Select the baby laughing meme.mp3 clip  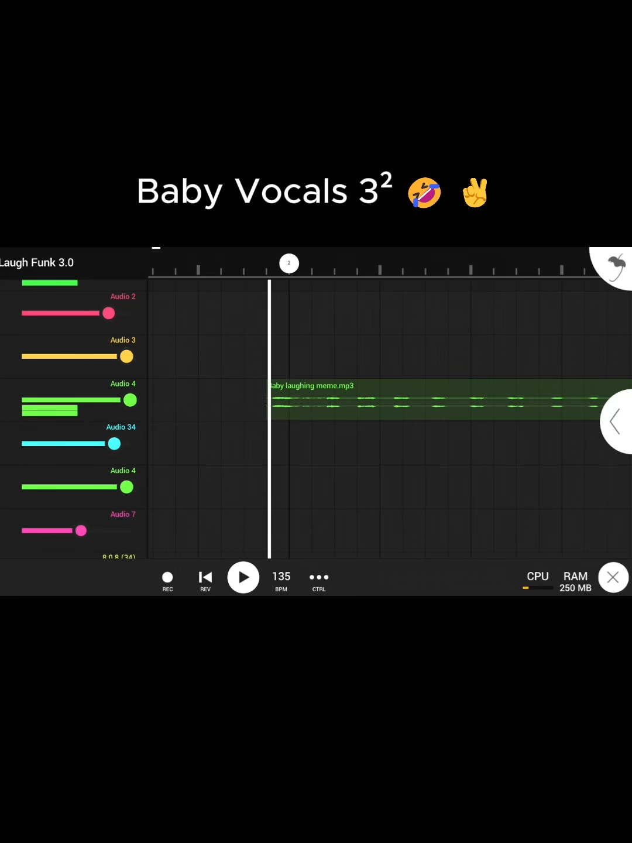(449, 399)
